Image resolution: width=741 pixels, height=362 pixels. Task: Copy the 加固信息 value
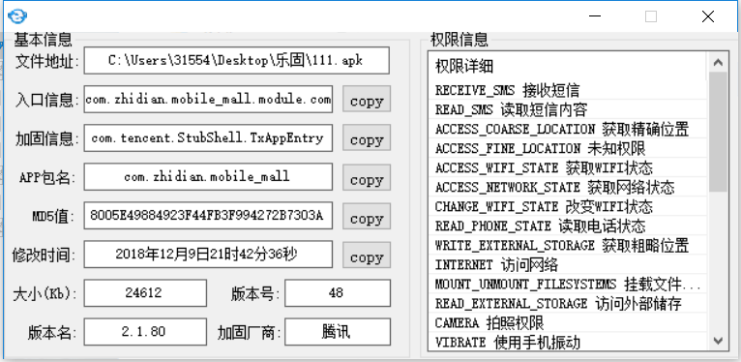[x=367, y=138]
